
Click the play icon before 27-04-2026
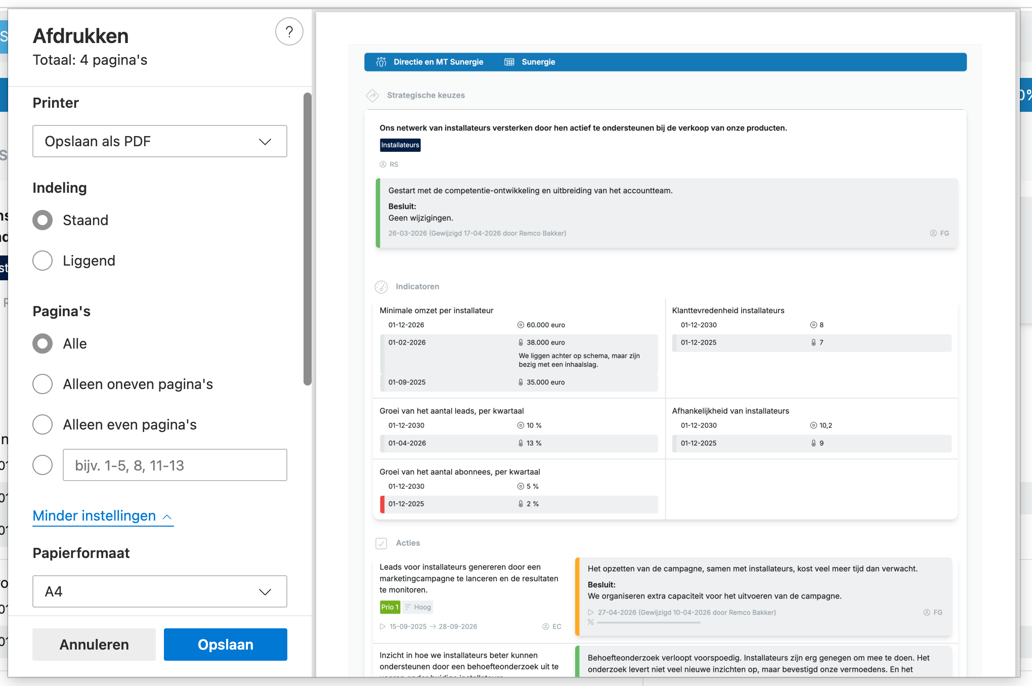coord(591,612)
